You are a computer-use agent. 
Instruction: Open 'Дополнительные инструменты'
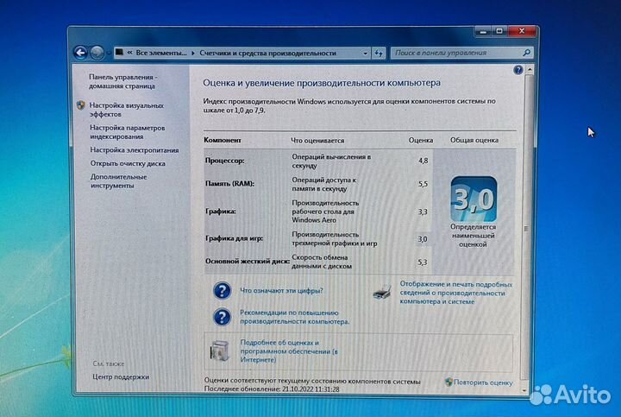(x=118, y=181)
